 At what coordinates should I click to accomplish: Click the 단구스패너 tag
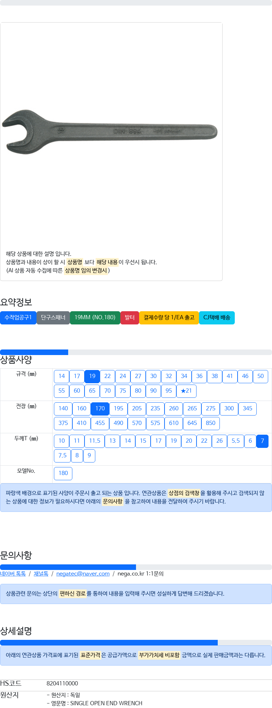(53, 317)
